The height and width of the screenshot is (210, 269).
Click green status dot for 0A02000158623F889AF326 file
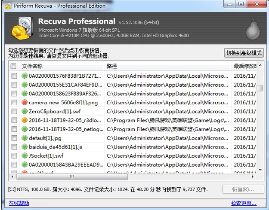25,94
